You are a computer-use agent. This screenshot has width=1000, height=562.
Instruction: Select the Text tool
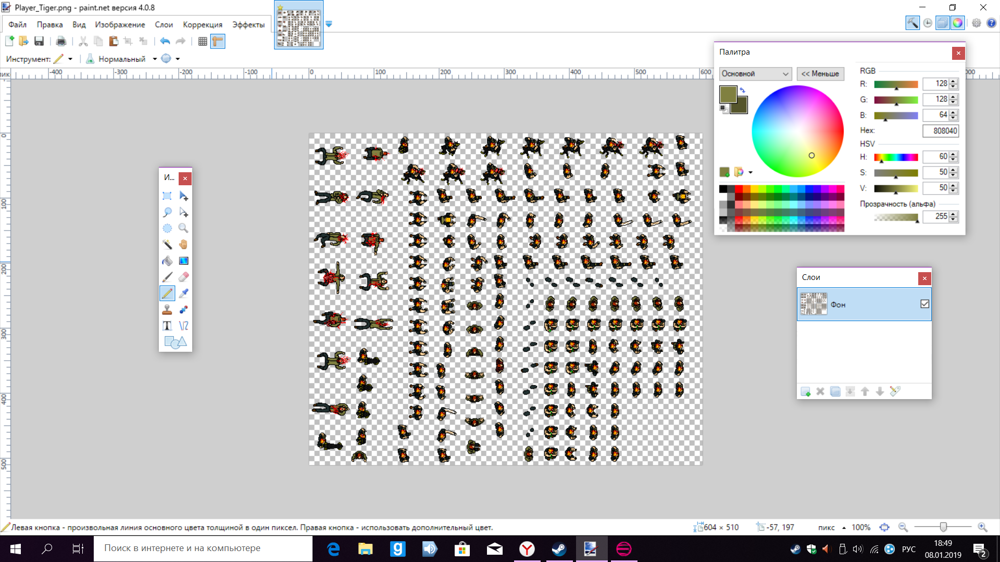(167, 326)
